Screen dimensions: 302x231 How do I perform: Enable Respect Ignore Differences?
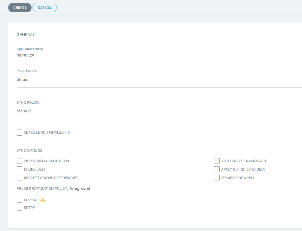click(x=20, y=178)
